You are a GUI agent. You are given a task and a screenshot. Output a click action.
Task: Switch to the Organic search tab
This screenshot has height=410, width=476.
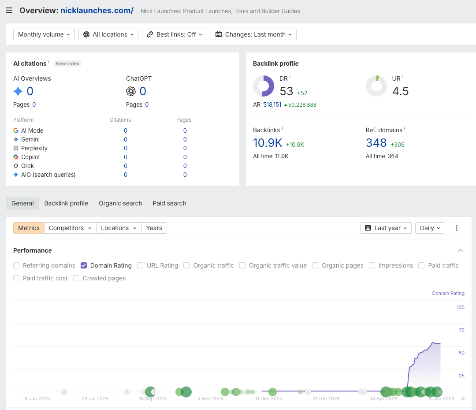(120, 203)
